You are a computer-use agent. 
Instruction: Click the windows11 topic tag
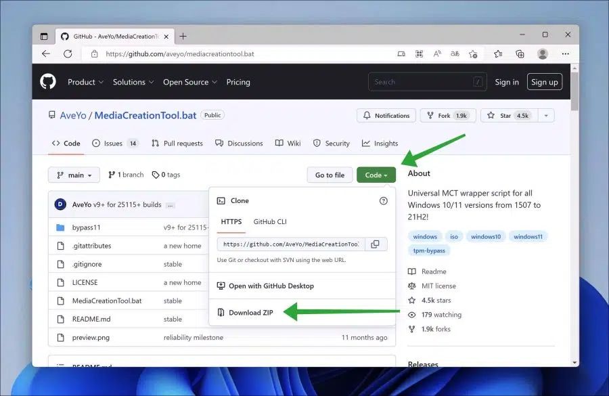tap(528, 236)
